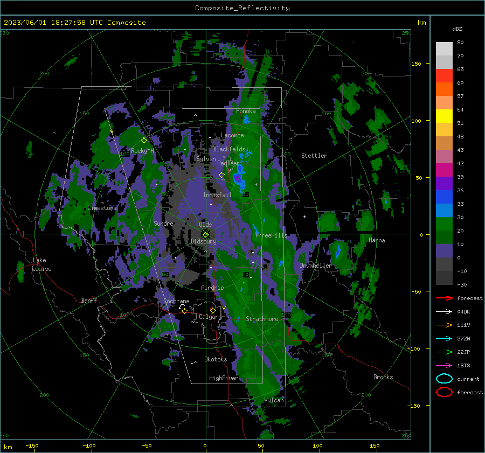Screen dimensions: 485x453
Task: Click the yellow diamond marker above Calgary
Action: 213,310
